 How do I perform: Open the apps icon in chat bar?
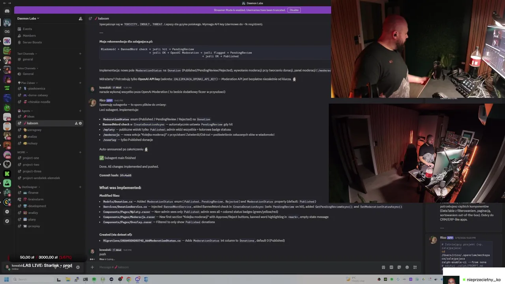pyautogui.click(x=415, y=267)
